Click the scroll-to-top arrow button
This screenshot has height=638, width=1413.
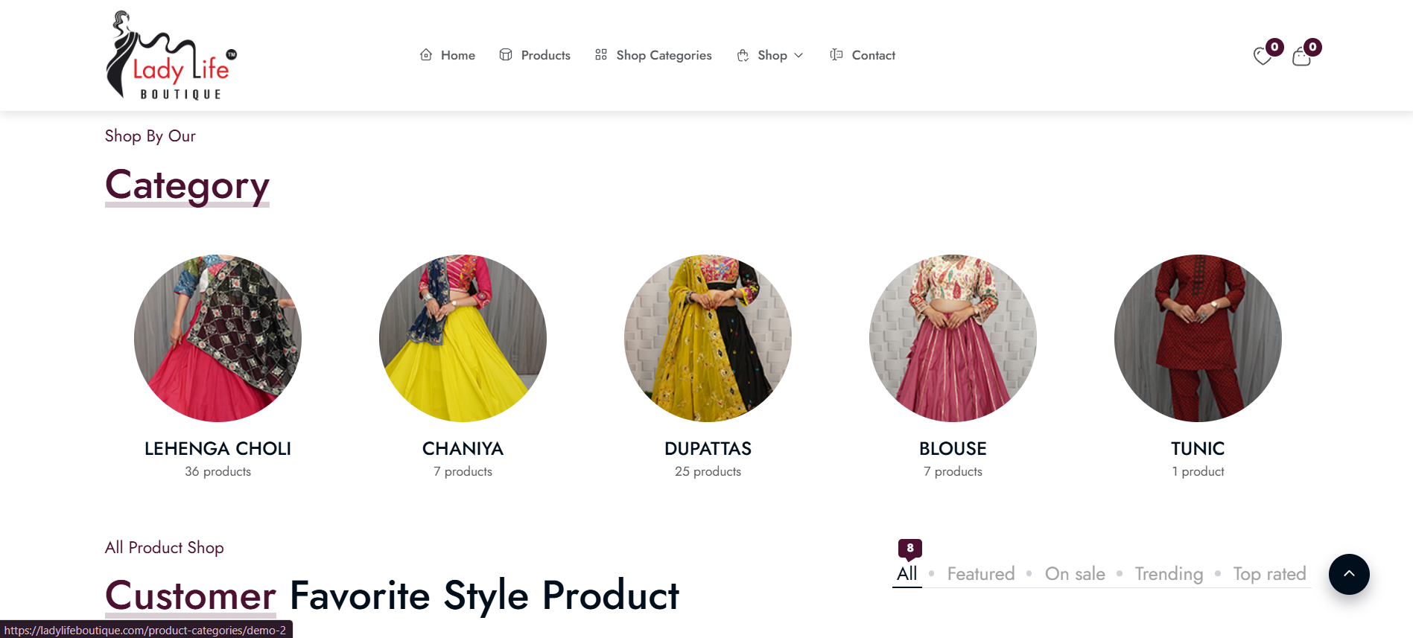[x=1349, y=574]
